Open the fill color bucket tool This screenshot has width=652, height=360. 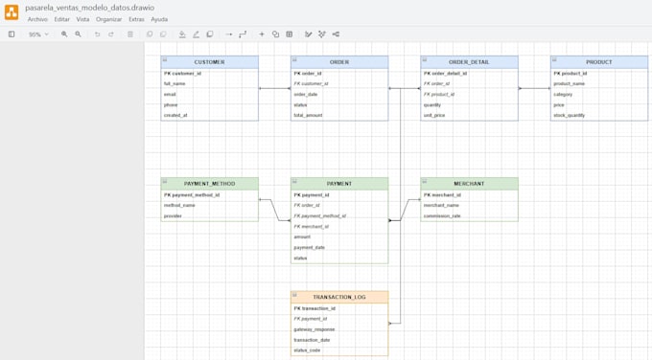click(x=182, y=34)
